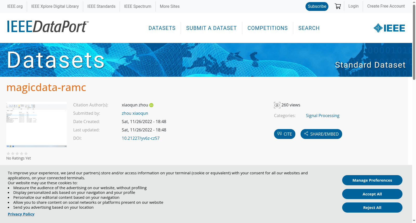The height and width of the screenshot is (223, 416).
Task: Select SUBMIT A DATASET menu item
Action: point(211,28)
